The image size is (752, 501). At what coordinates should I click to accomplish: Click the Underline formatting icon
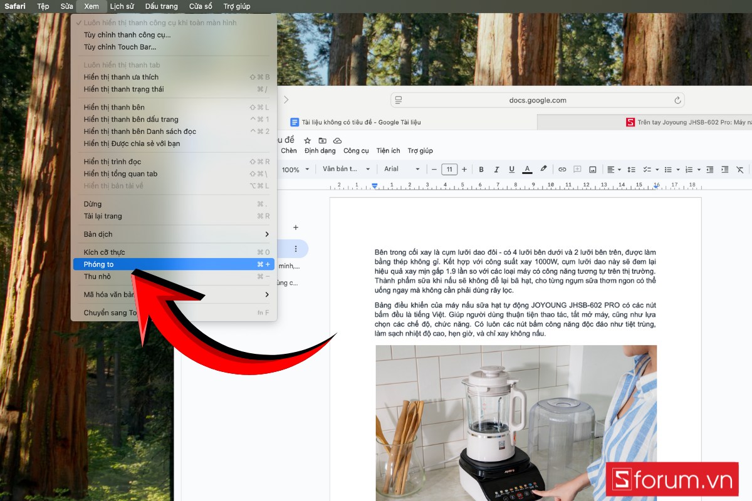(x=512, y=169)
